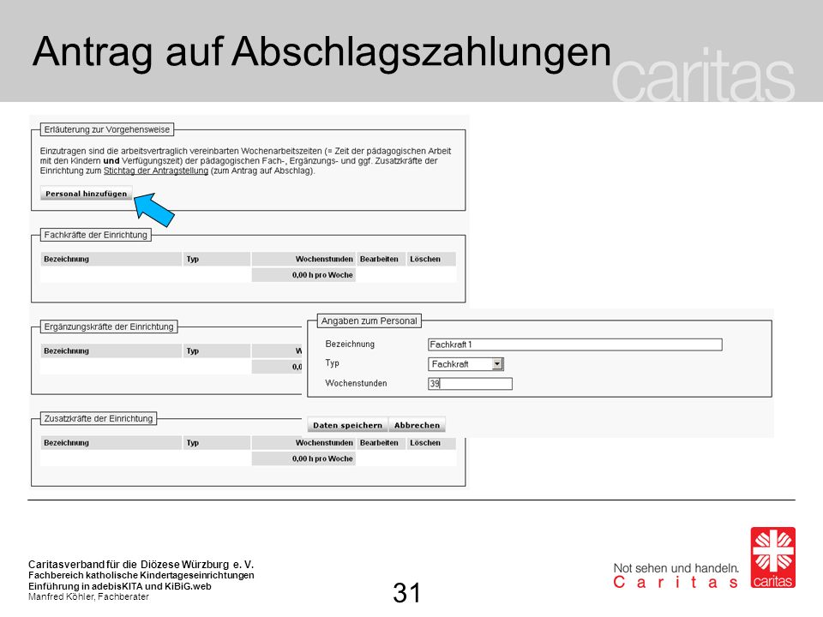823x617 pixels.
Task: Click the "Zusatzkräfte der Einrichtung" section title
Action: (x=98, y=419)
